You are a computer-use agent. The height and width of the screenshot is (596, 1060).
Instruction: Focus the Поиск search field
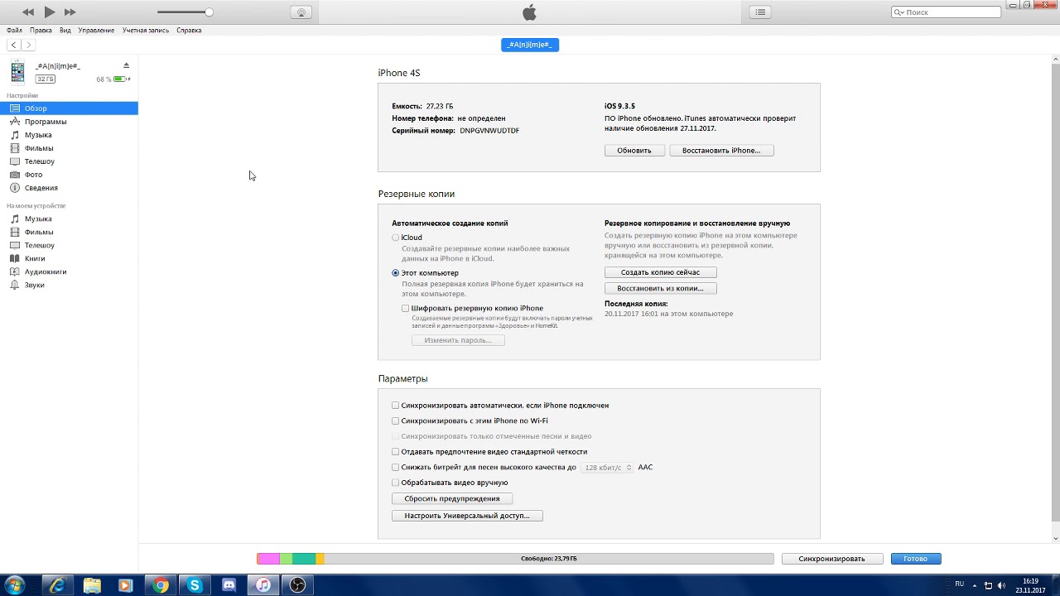[x=947, y=12]
